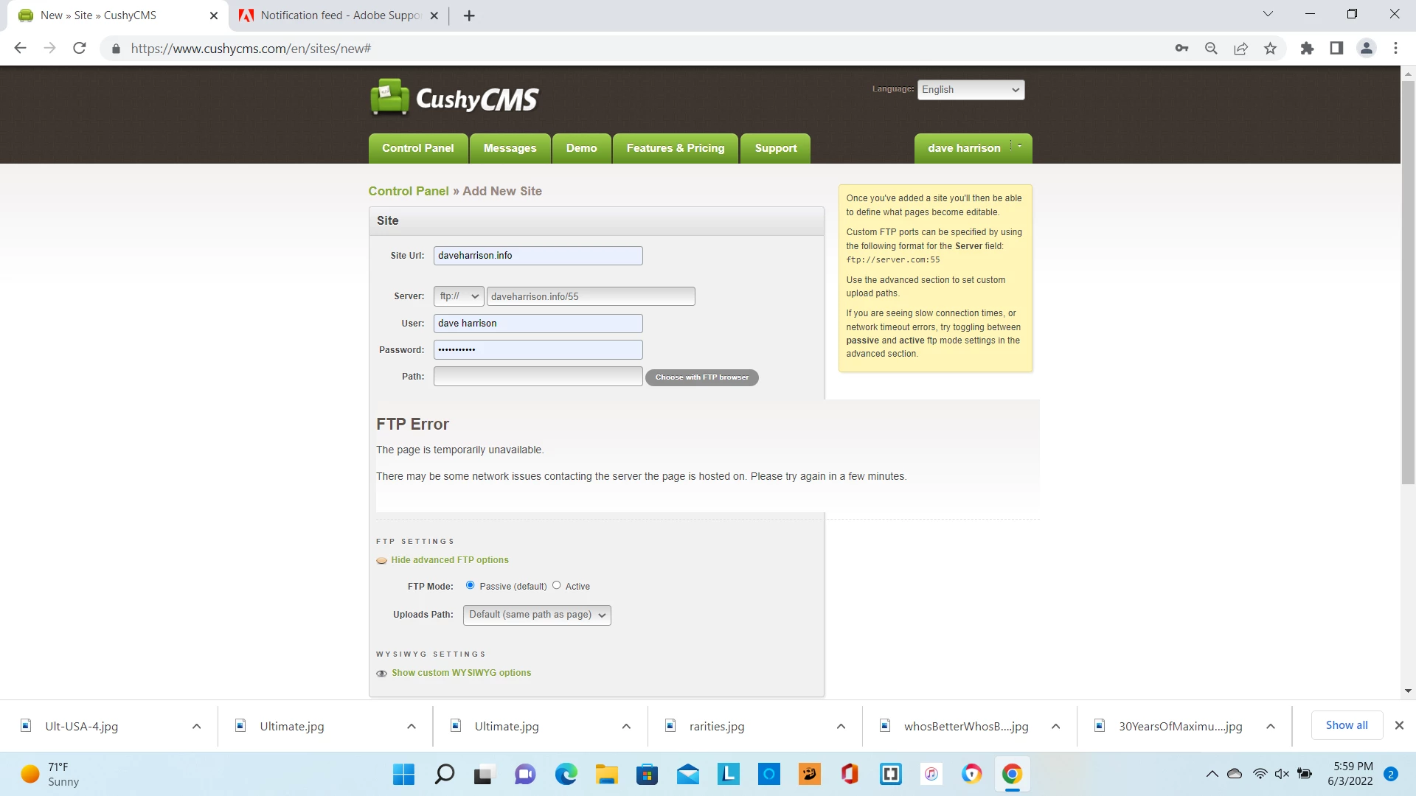This screenshot has height=796, width=1416.
Task: Click Choose with FTP browser button
Action: click(x=701, y=377)
